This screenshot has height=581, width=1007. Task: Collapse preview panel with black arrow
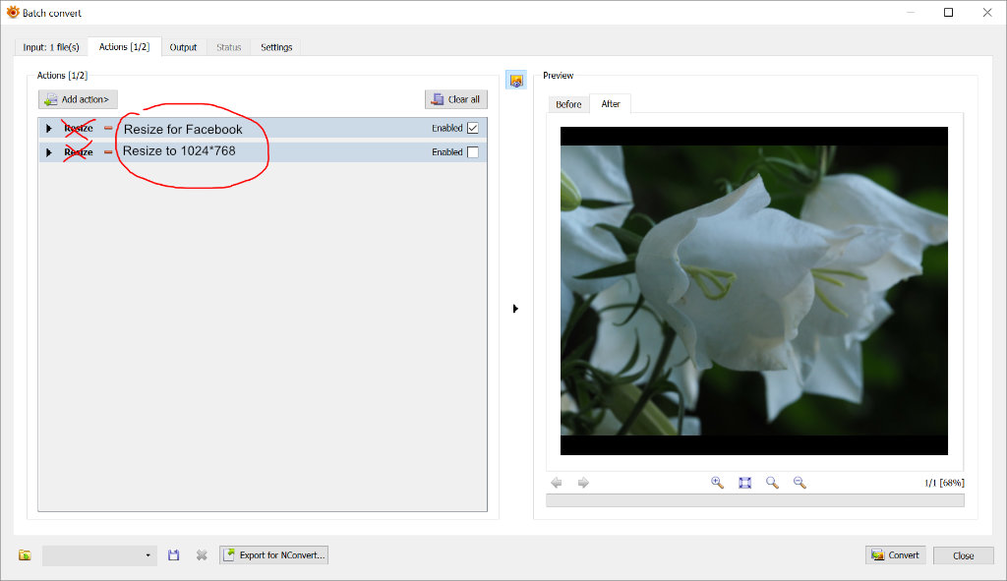click(x=515, y=309)
